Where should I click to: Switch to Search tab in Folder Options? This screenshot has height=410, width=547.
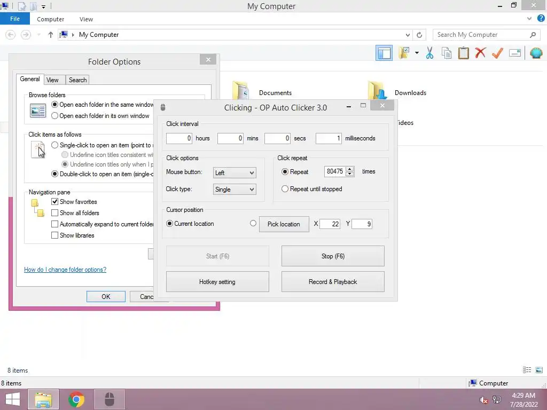tap(77, 80)
